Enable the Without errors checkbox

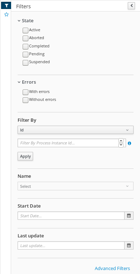click(x=25, y=100)
